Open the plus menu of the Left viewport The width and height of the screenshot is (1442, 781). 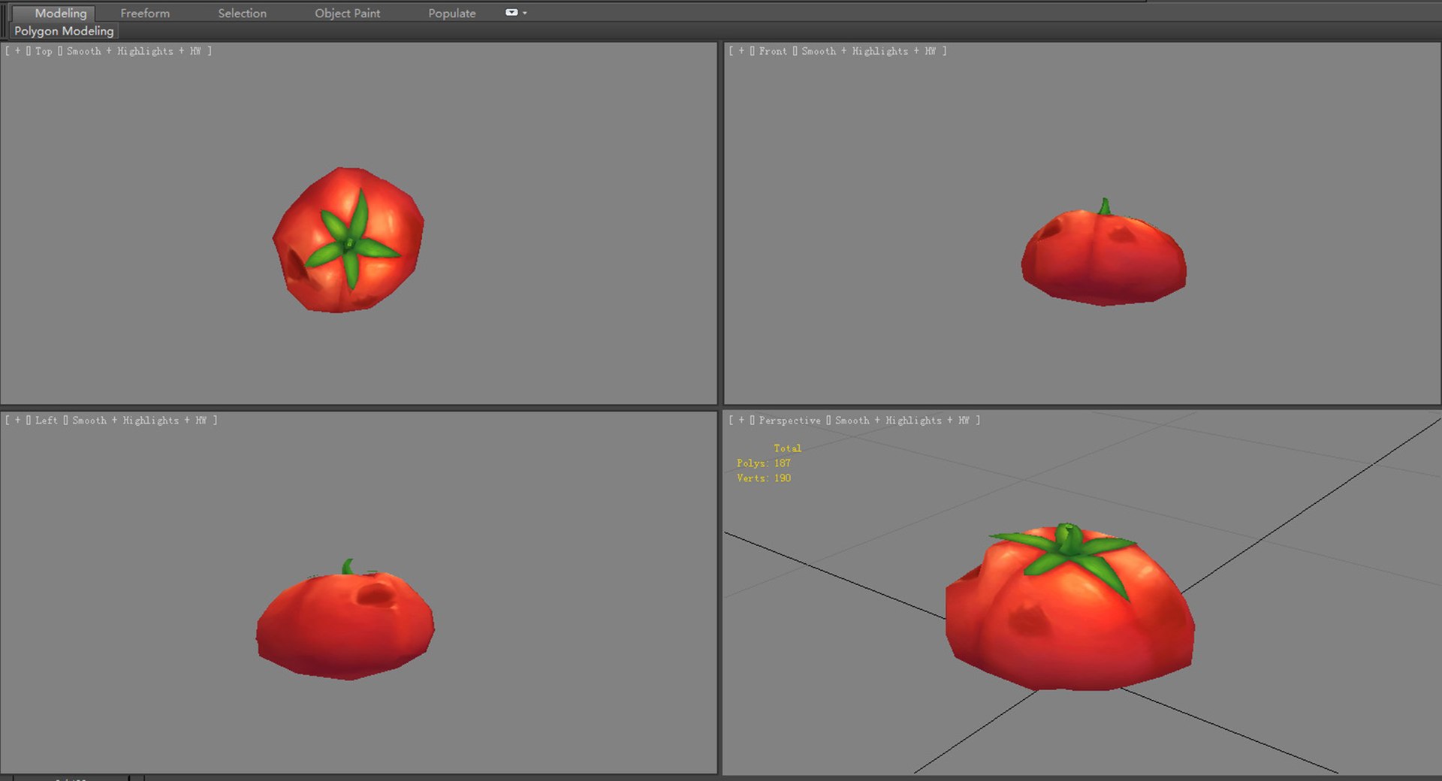(17, 421)
